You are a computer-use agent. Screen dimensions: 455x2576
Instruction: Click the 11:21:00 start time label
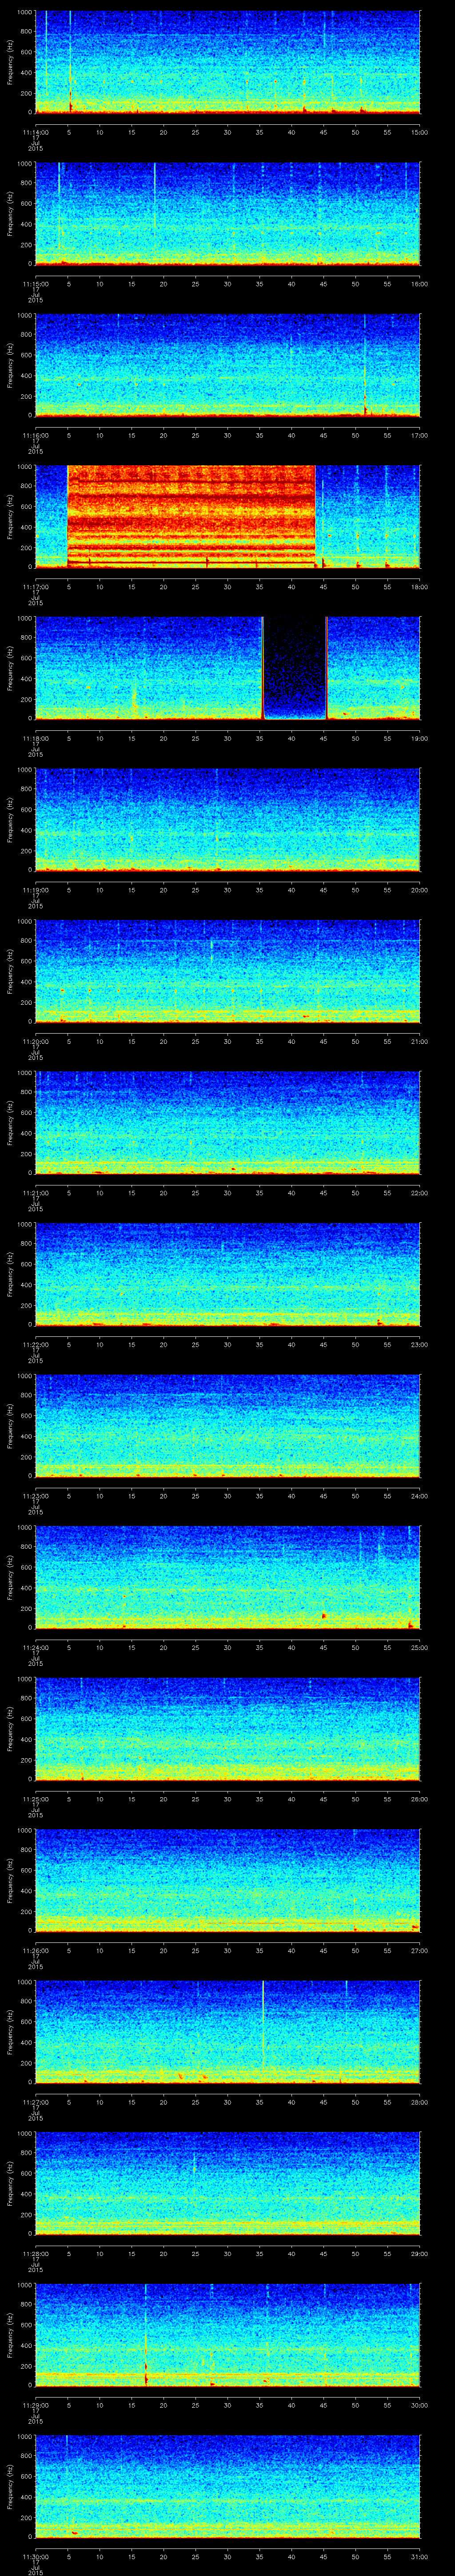(36, 1193)
